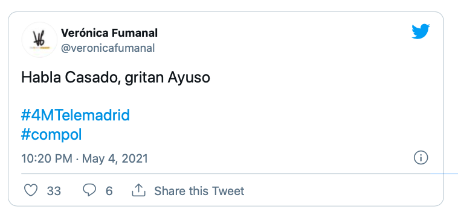Screen dimensions: 458x218
Task: Open the info circle icon
Action: (421, 158)
